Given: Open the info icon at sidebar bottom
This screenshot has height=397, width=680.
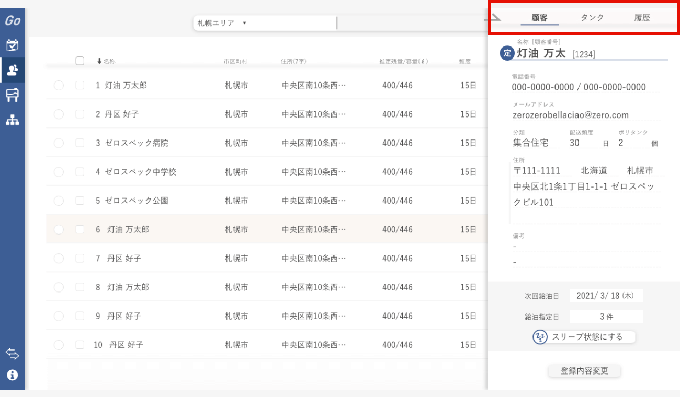Looking at the screenshot, I should [13, 375].
